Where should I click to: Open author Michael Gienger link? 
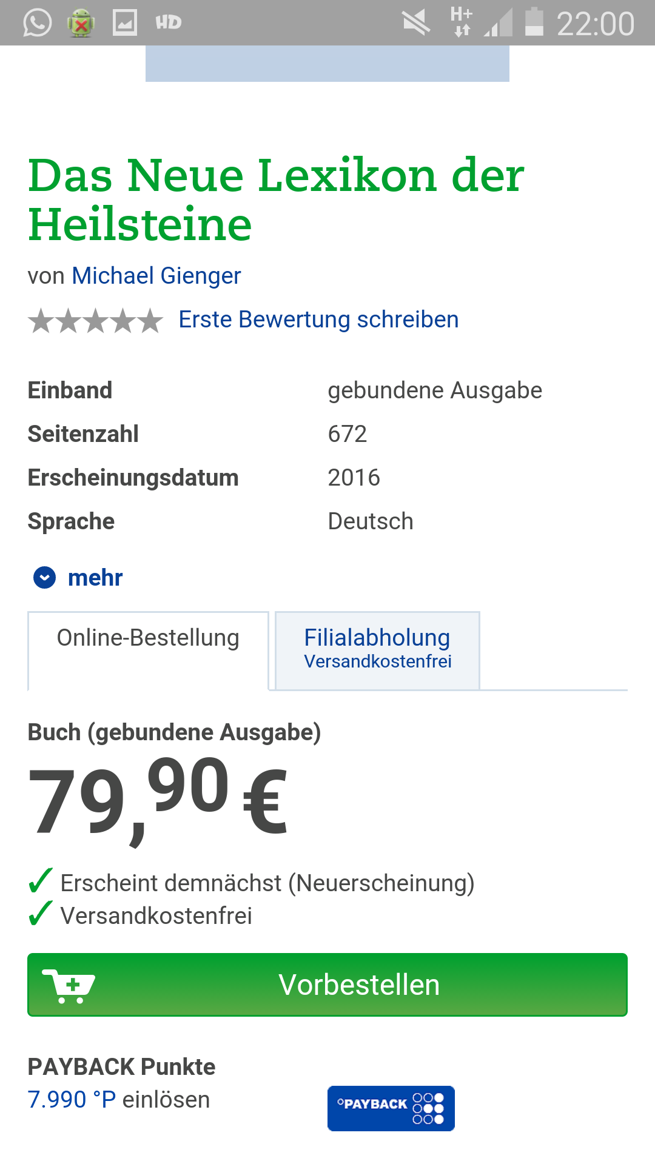click(156, 276)
